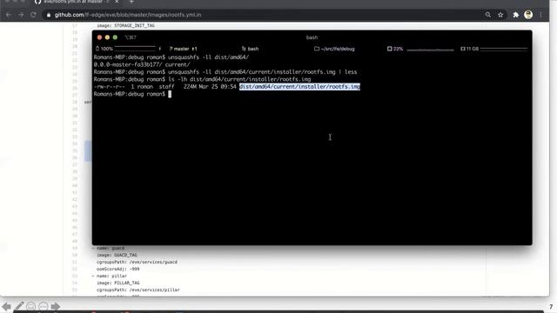557x313 pixels.
Task: Select the rootfs.yml.in browser tab
Action: [x=77, y=2]
